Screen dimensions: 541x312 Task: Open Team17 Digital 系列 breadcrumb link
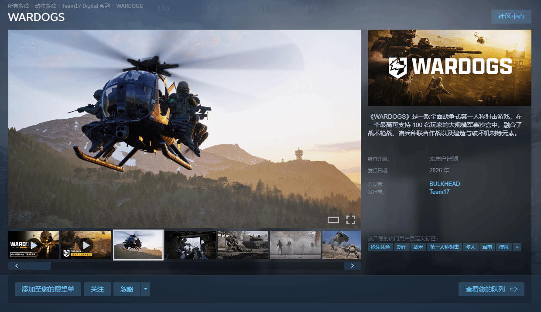[87, 6]
